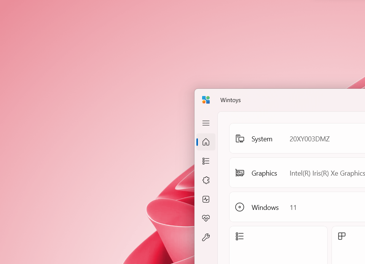Click the Graphics card icon

point(240,173)
